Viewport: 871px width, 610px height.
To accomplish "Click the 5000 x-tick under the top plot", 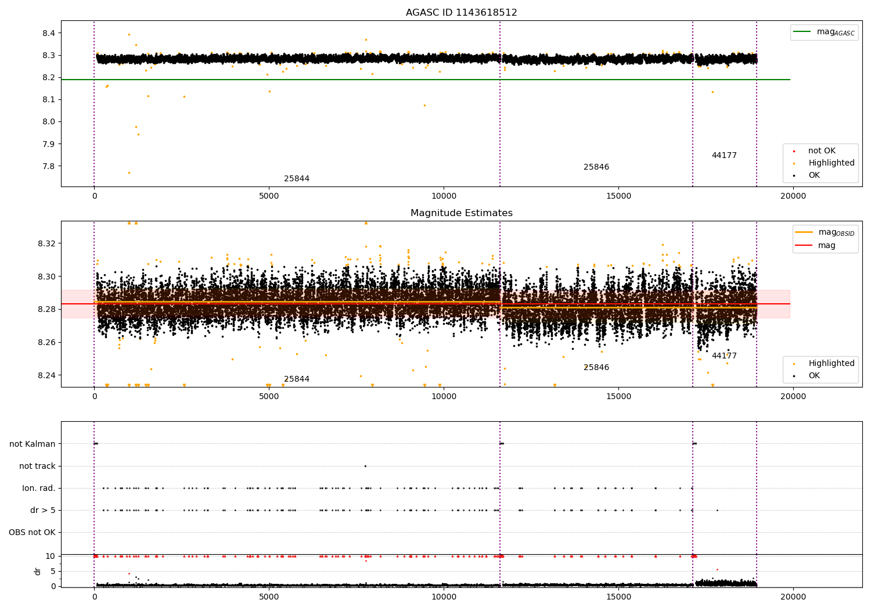I will coord(269,196).
